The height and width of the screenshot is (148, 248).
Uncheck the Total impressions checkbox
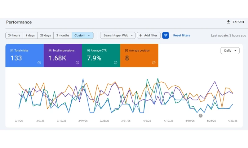pos(50,51)
